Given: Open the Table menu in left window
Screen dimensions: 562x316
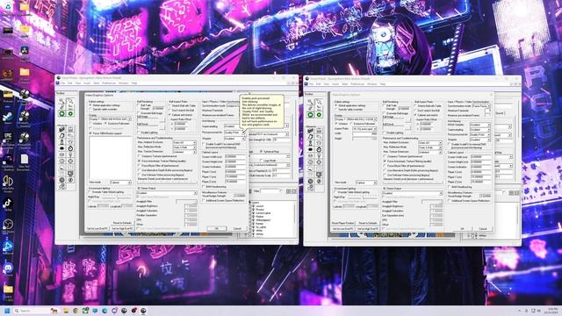Looking at the screenshot, I should [x=97, y=83].
